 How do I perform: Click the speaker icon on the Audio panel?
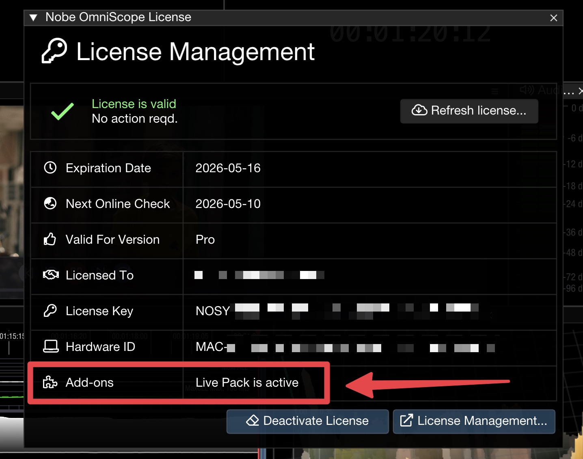click(x=526, y=91)
